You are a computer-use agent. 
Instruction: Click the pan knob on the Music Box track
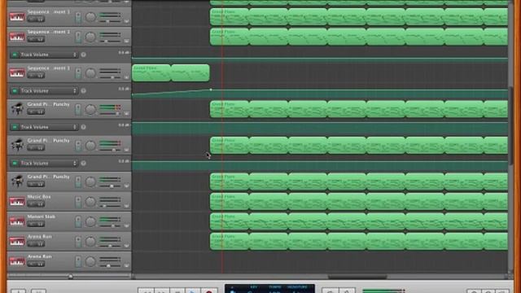click(x=90, y=202)
